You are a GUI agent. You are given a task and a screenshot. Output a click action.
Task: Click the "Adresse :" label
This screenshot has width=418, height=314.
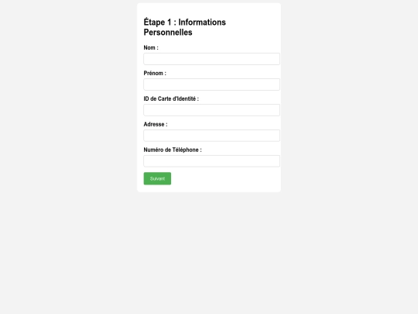pos(156,124)
